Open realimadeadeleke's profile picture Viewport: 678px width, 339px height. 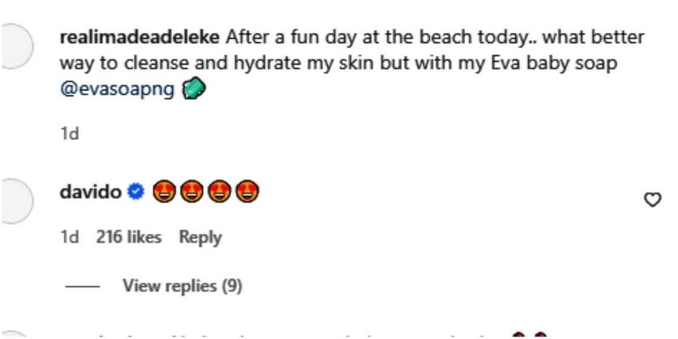pos(17,47)
